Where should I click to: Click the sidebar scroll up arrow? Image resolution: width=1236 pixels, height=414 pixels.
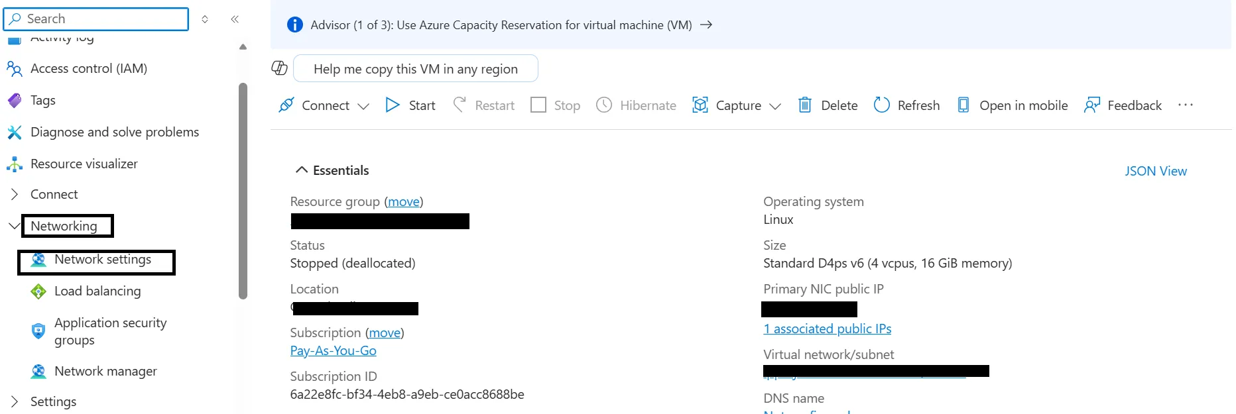pos(243,47)
